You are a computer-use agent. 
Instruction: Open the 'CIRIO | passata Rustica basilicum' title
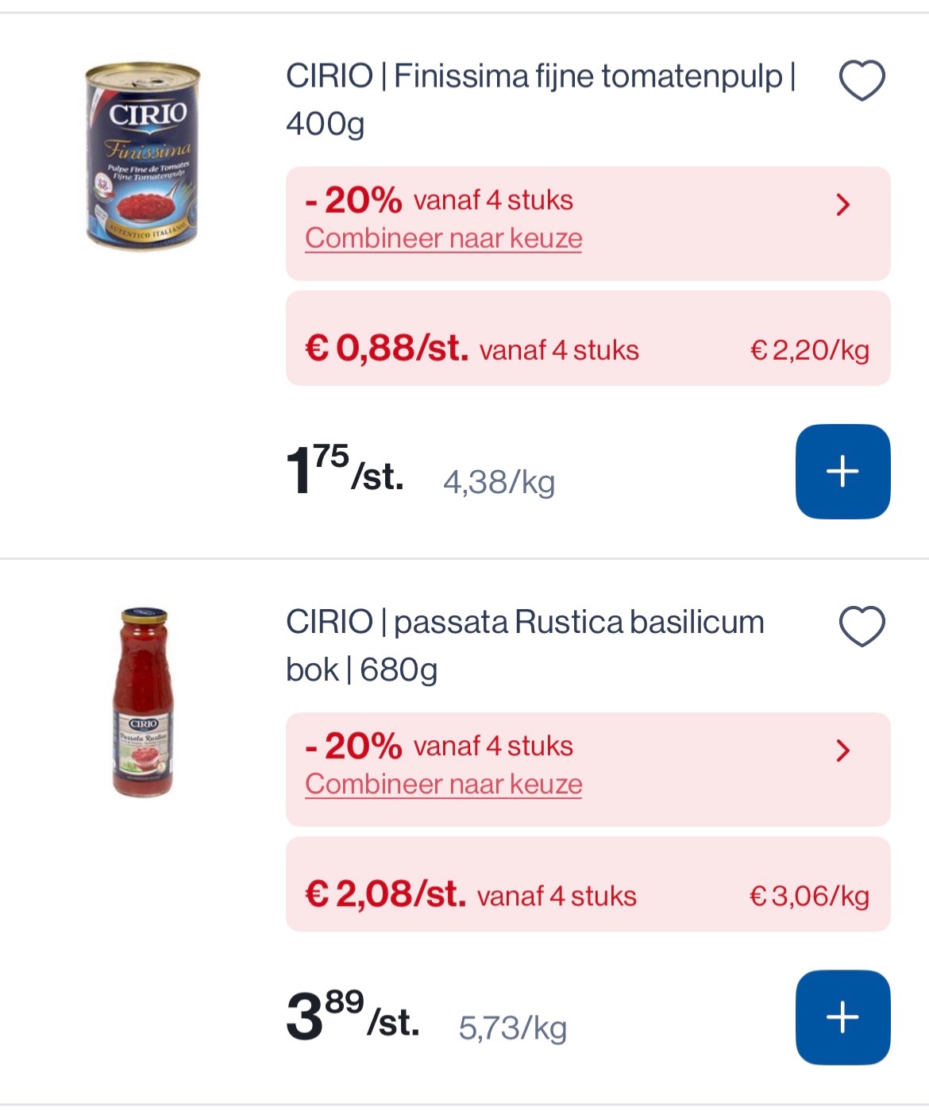pyautogui.click(x=524, y=645)
